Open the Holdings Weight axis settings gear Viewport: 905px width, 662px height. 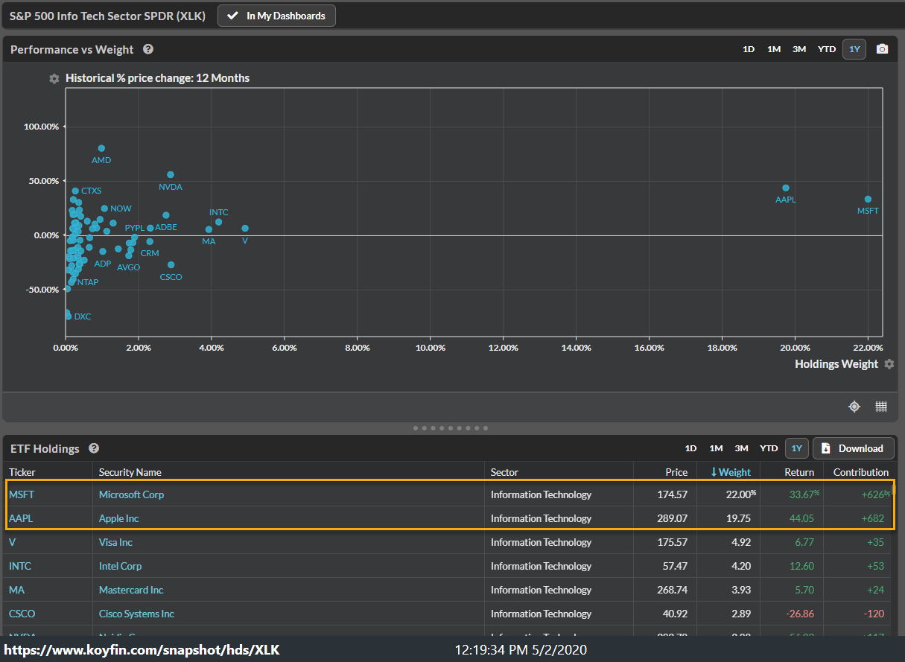pos(888,364)
